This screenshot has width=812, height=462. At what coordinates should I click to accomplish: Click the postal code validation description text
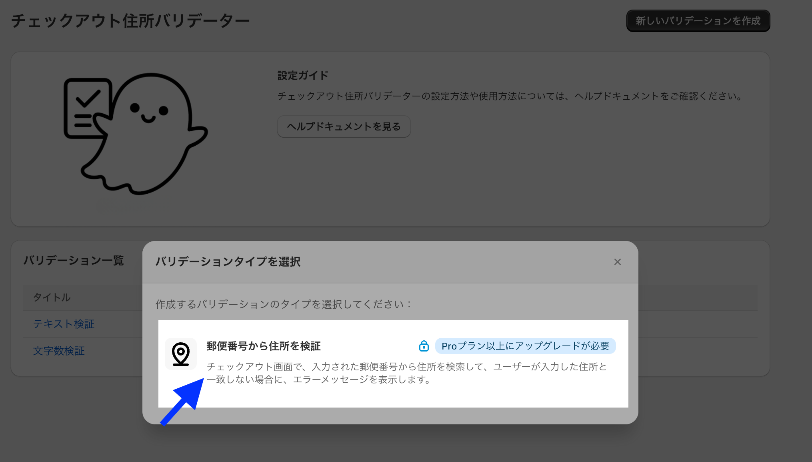(406, 373)
